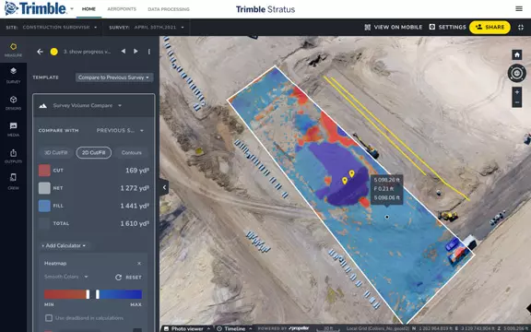531x332 pixels.
Task: Click the Heatmap Reset button
Action: click(x=128, y=277)
